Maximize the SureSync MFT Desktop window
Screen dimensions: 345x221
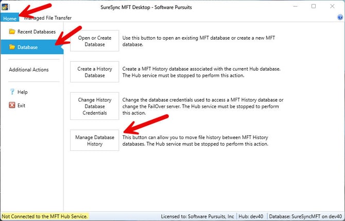[314, 6]
